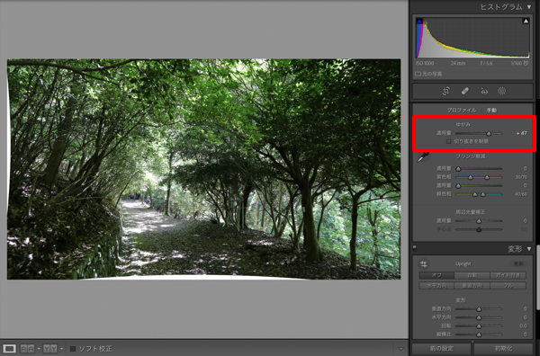
Task: Toggle the 変形 panel on/off switch
Action: click(x=414, y=247)
